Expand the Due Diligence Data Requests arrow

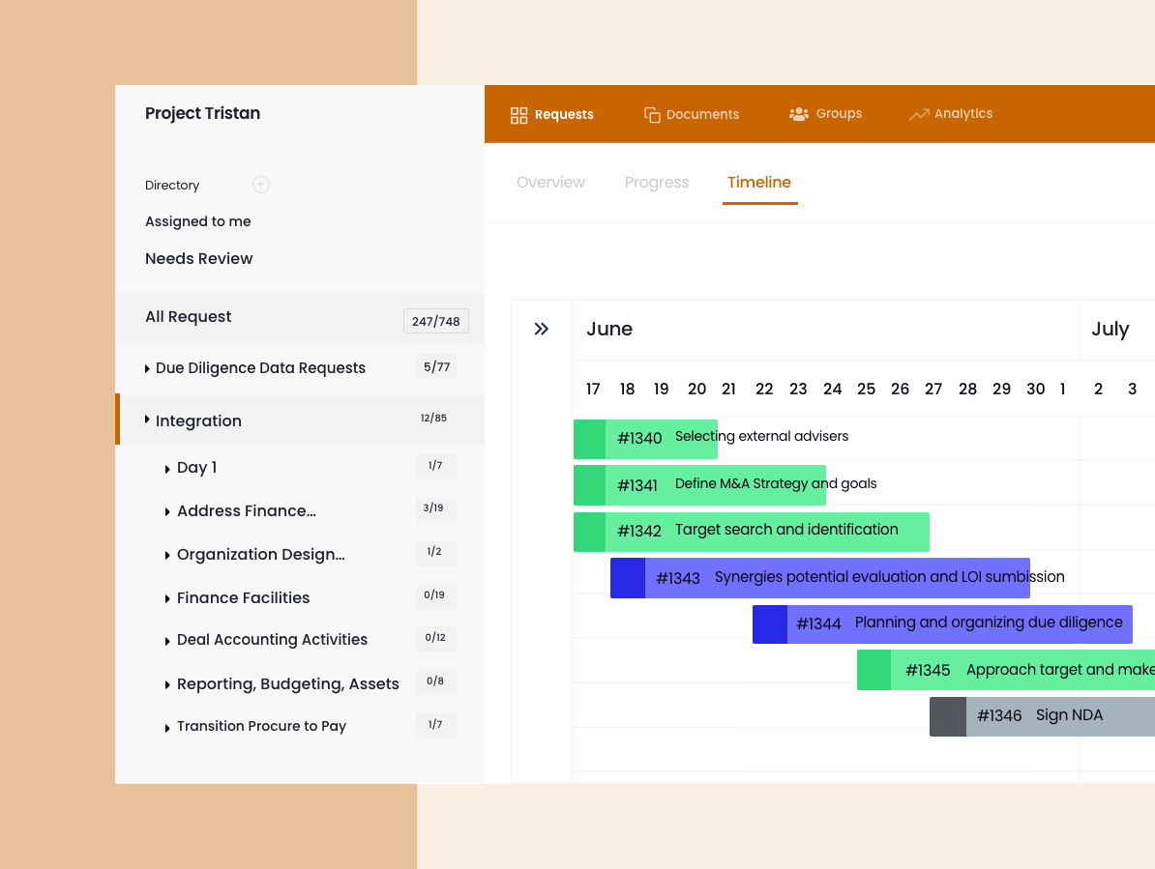[x=147, y=368]
